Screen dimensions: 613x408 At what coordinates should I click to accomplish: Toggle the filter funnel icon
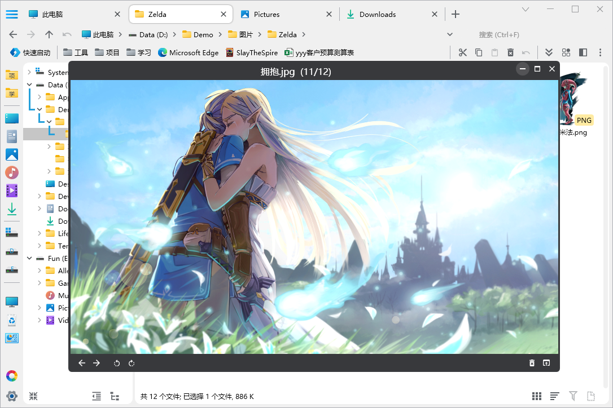point(573,396)
